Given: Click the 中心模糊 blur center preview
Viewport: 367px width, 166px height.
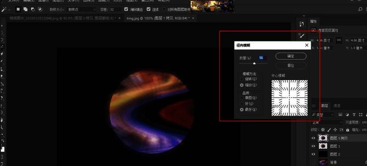Looking at the screenshot, I should (289, 98).
